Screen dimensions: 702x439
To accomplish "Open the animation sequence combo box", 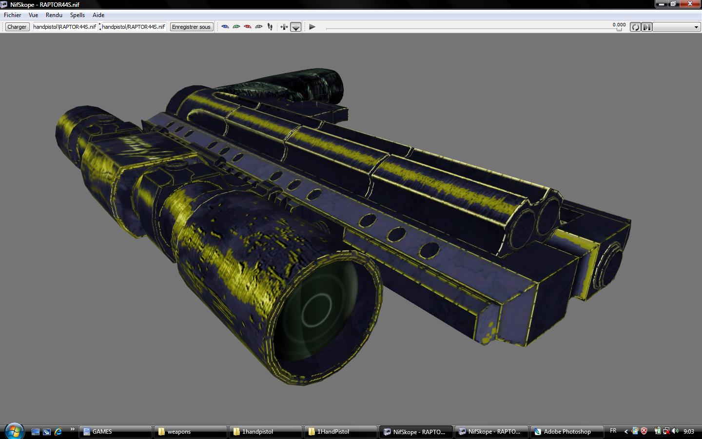I will [x=677, y=27].
